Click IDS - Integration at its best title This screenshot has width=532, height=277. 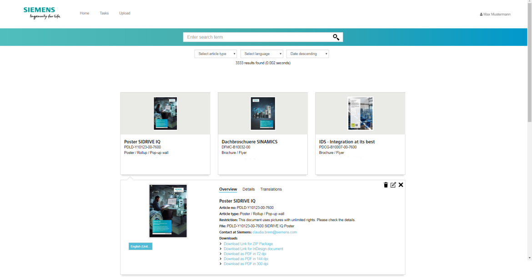pos(347,142)
